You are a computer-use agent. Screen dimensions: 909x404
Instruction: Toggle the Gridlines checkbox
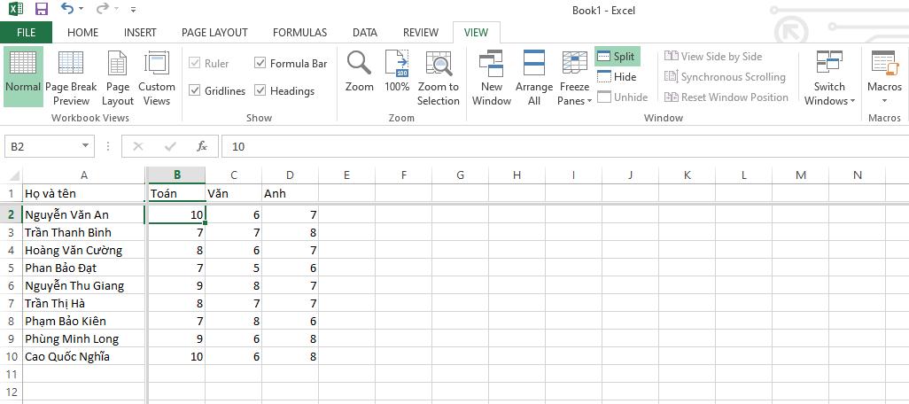195,90
